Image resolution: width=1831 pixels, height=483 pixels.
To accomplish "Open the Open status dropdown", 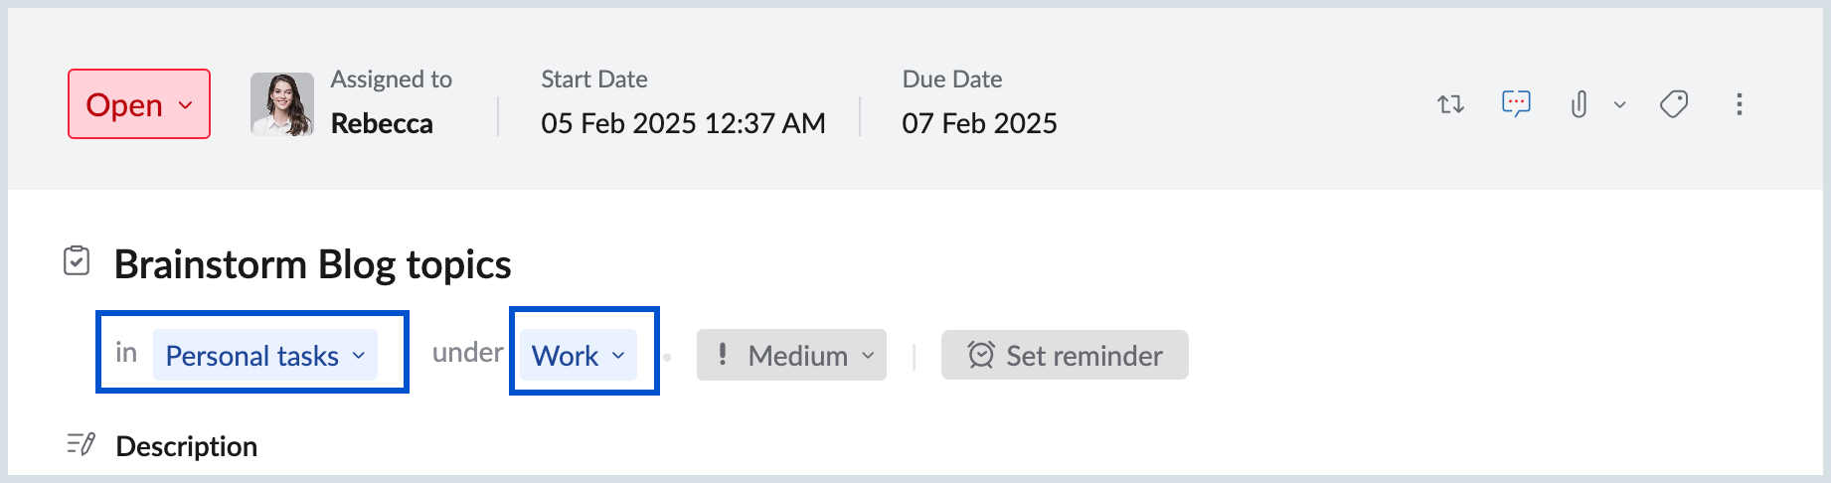I will 139,104.
